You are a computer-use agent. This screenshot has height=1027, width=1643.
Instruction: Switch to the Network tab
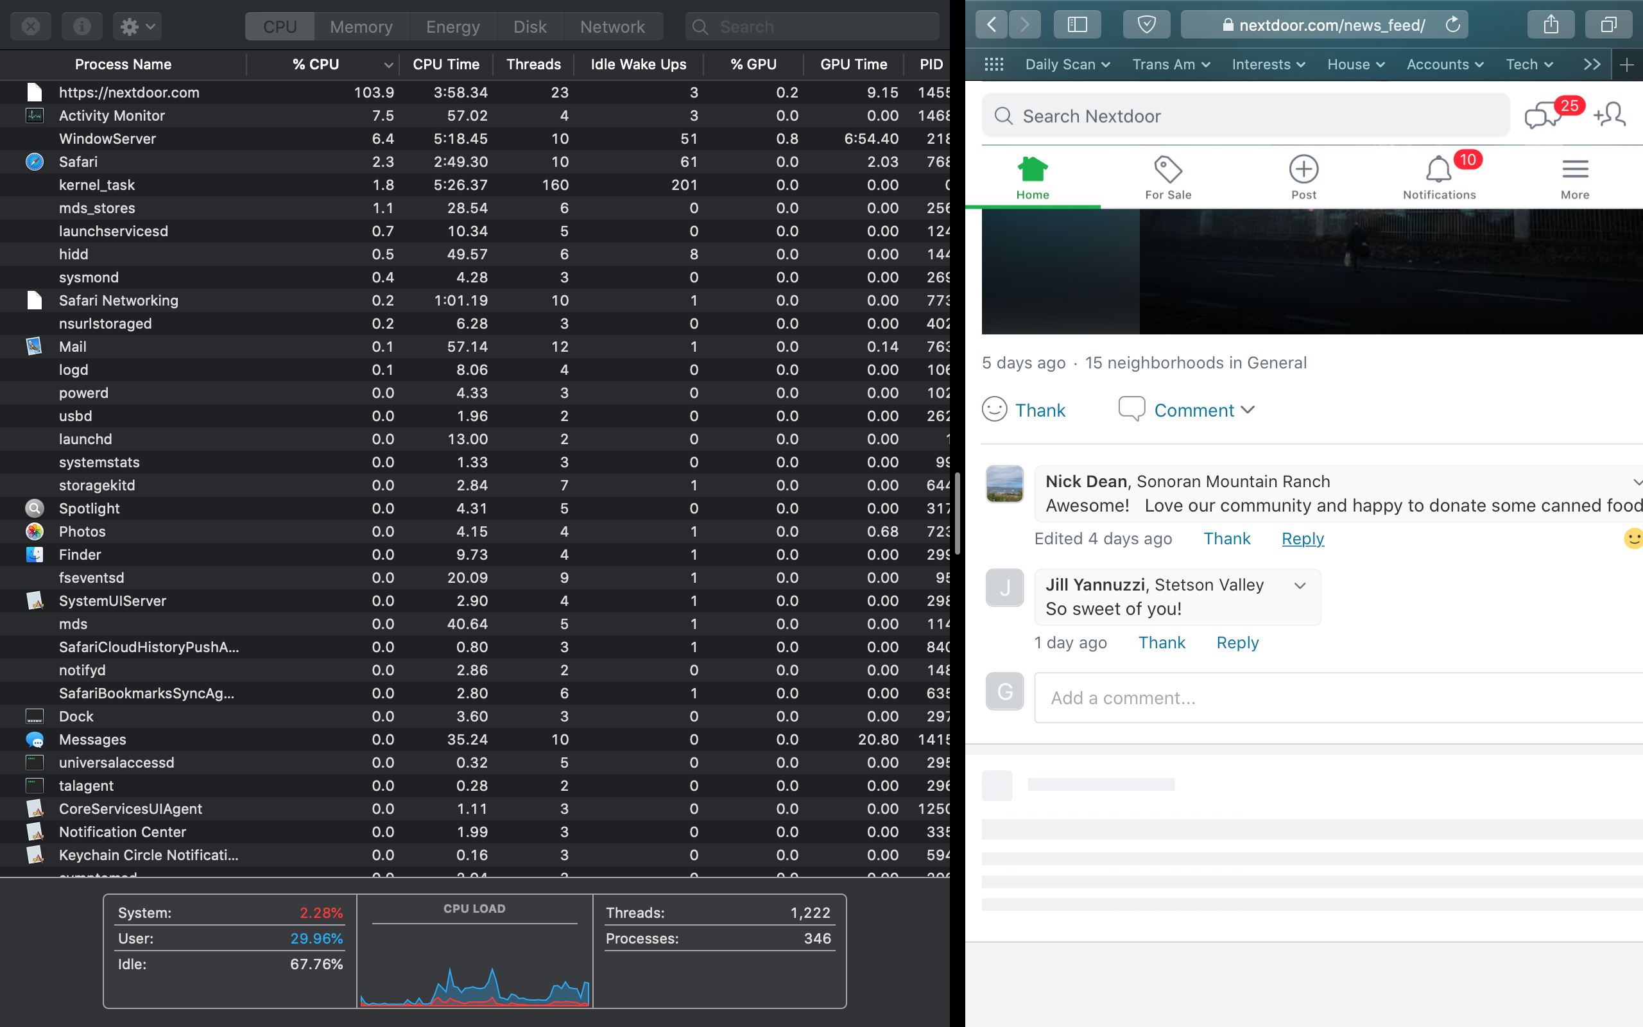pos(612,26)
